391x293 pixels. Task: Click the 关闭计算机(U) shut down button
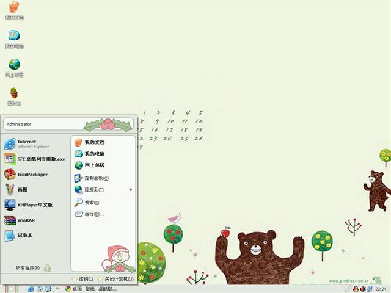(x=115, y=279)
